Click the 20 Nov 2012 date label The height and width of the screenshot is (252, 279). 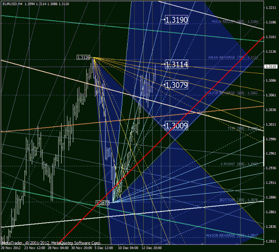[11, 248]
